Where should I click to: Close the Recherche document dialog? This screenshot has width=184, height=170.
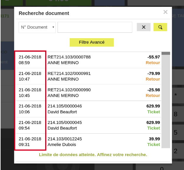pos(165,12)
